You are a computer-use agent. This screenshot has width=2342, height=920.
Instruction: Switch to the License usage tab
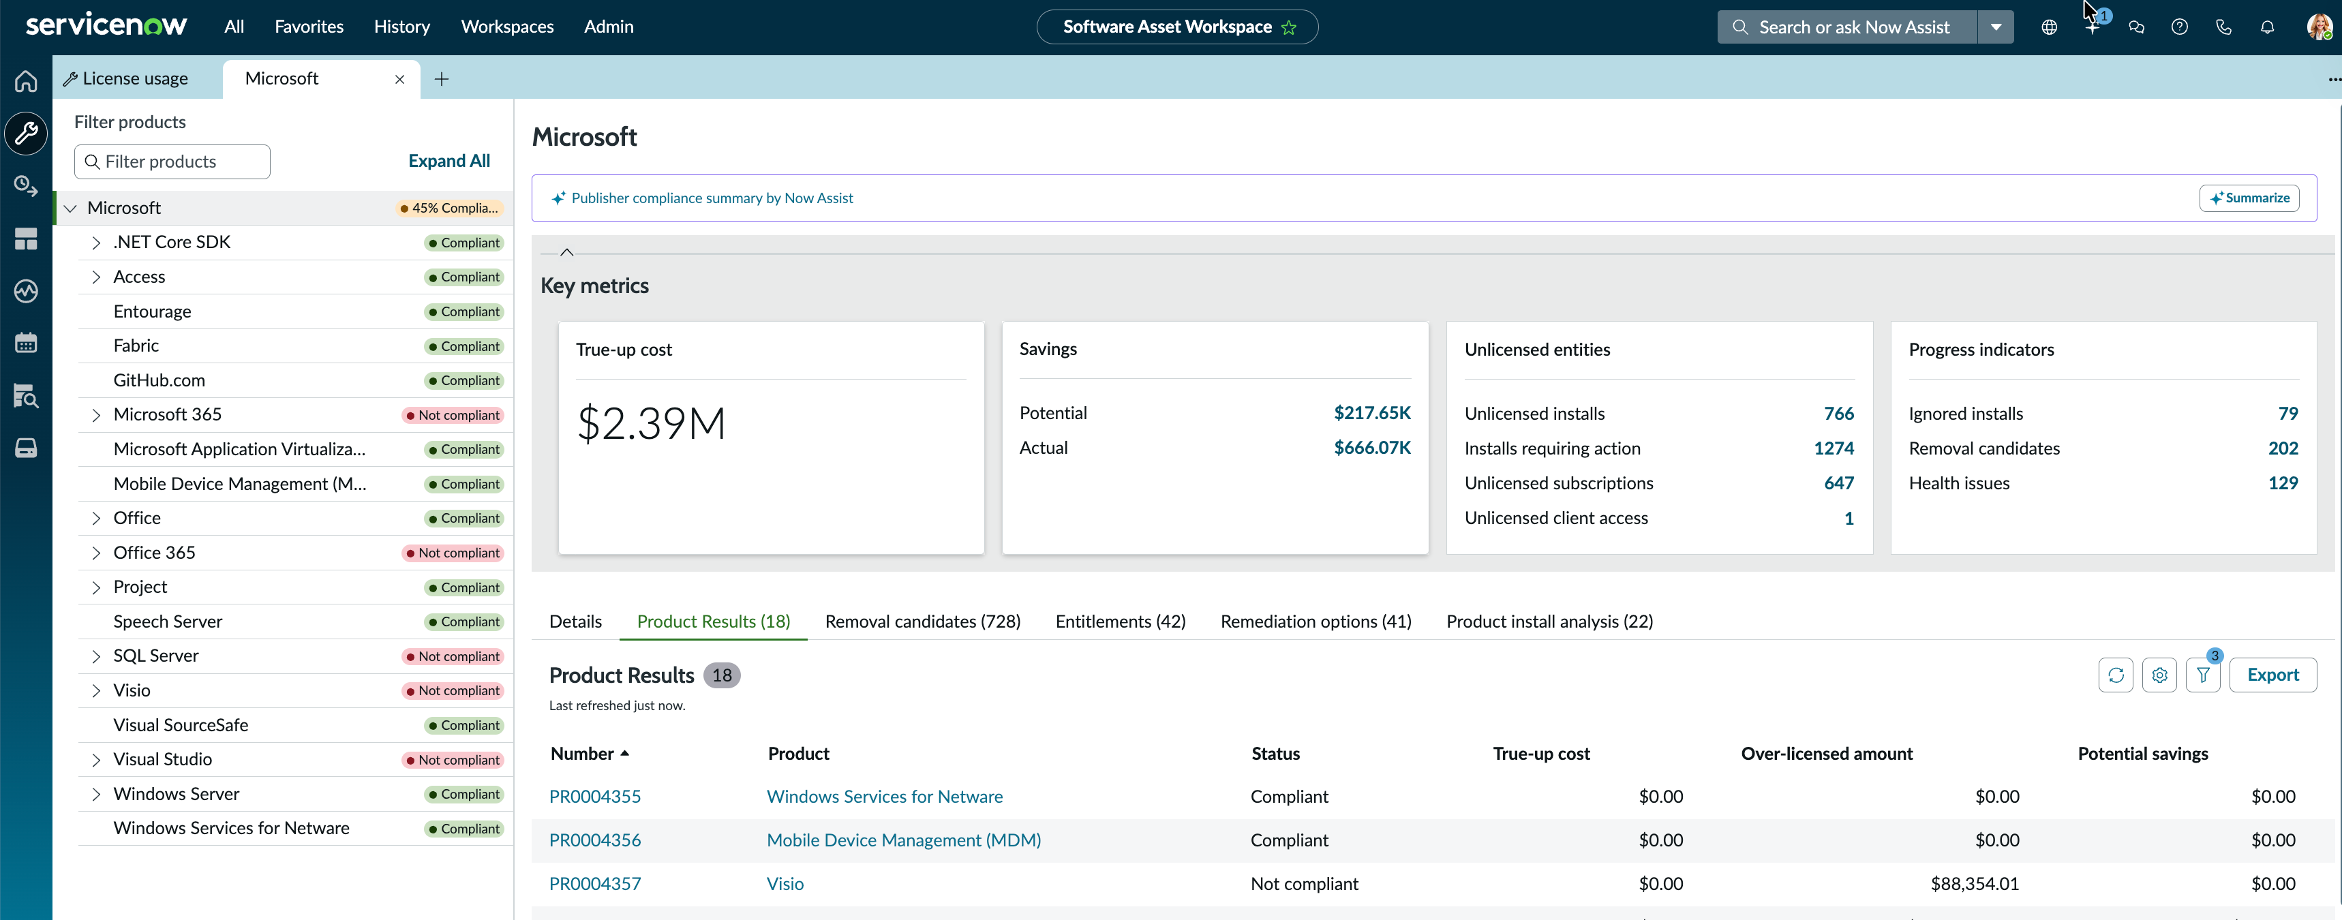126,79
